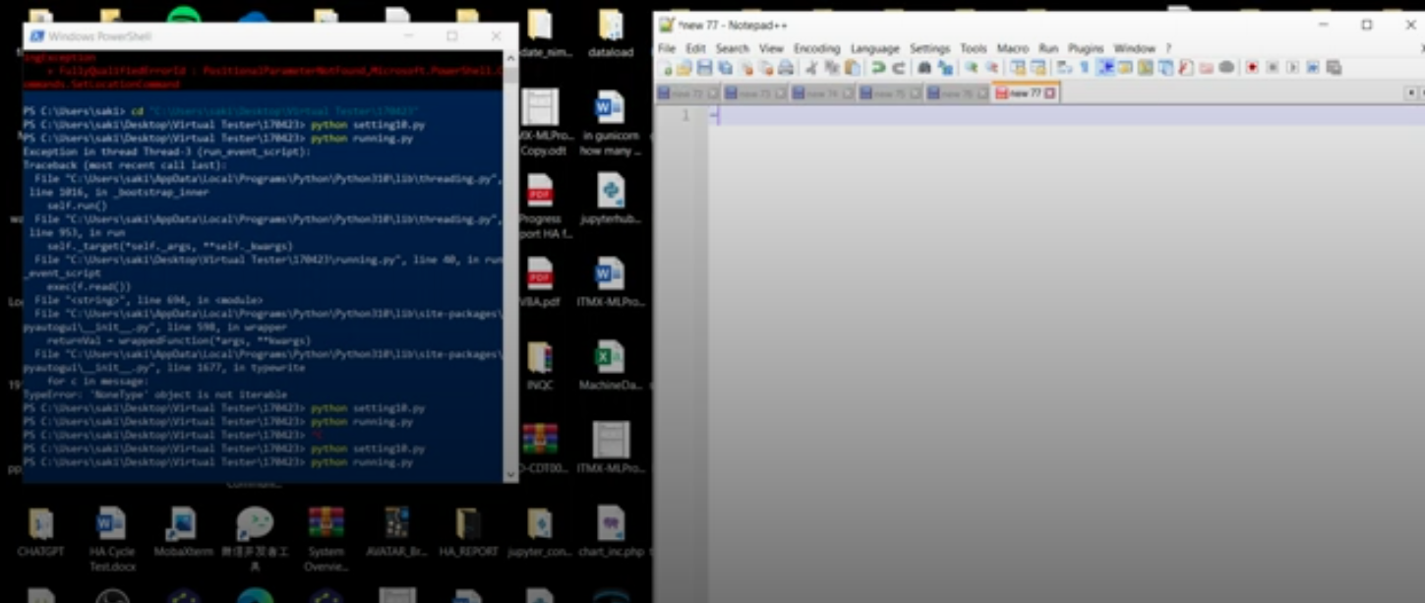Image resolution: width=1425 pixels, height=603 pixels.
Task: Open the Encoding menu
Action: click(816, 48)
